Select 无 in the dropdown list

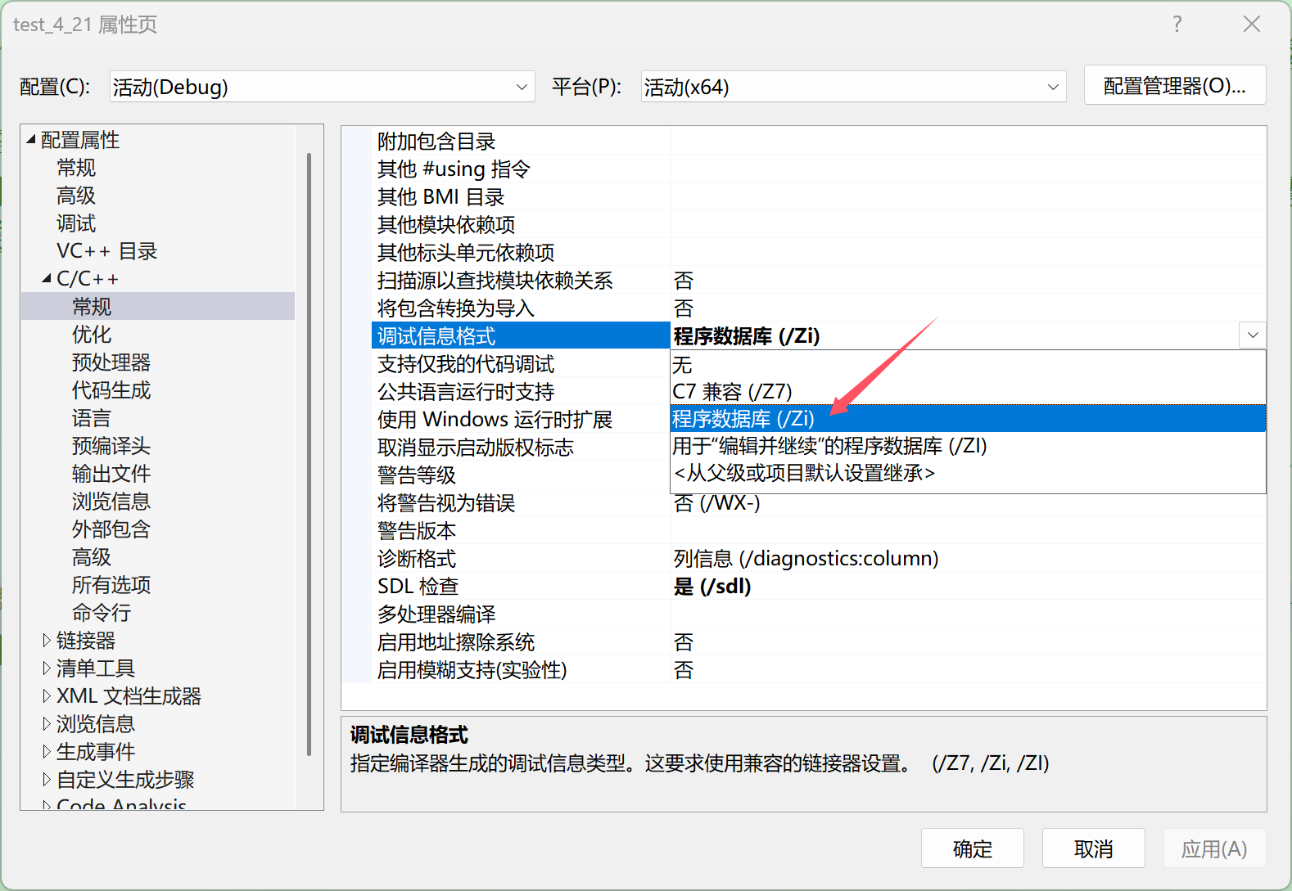coord(968,364)
